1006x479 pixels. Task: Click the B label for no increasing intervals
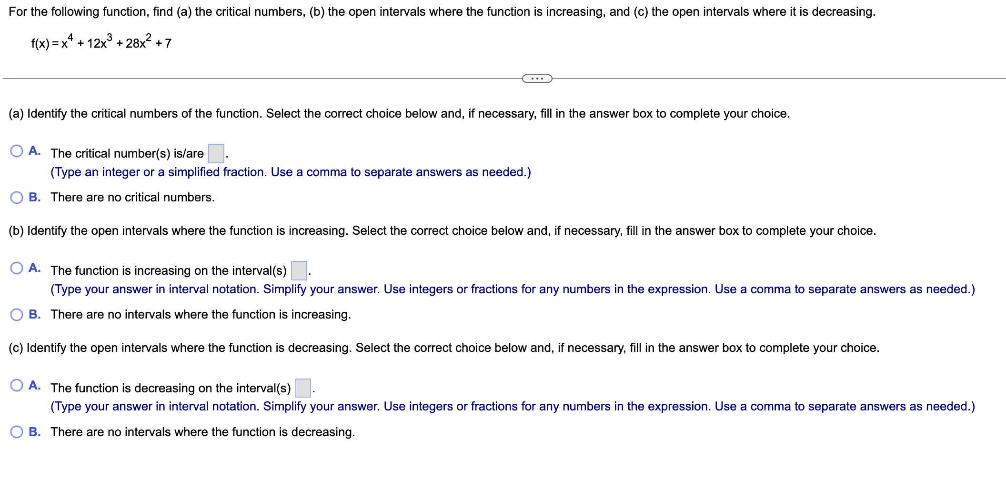click(x=35, y=314)
